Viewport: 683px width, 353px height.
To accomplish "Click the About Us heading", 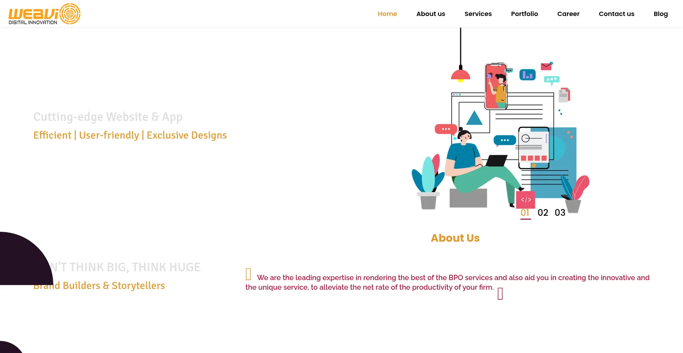I will pyautogui.click(x=455, y=238).
